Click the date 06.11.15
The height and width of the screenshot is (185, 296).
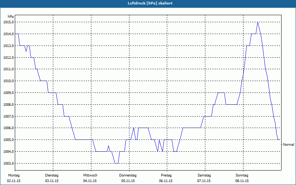pyautogui.click(x=166, y=181)
